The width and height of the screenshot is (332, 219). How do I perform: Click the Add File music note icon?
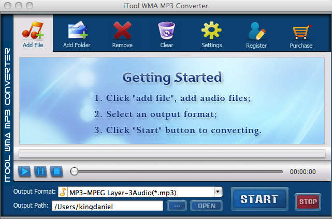[33, 31]
